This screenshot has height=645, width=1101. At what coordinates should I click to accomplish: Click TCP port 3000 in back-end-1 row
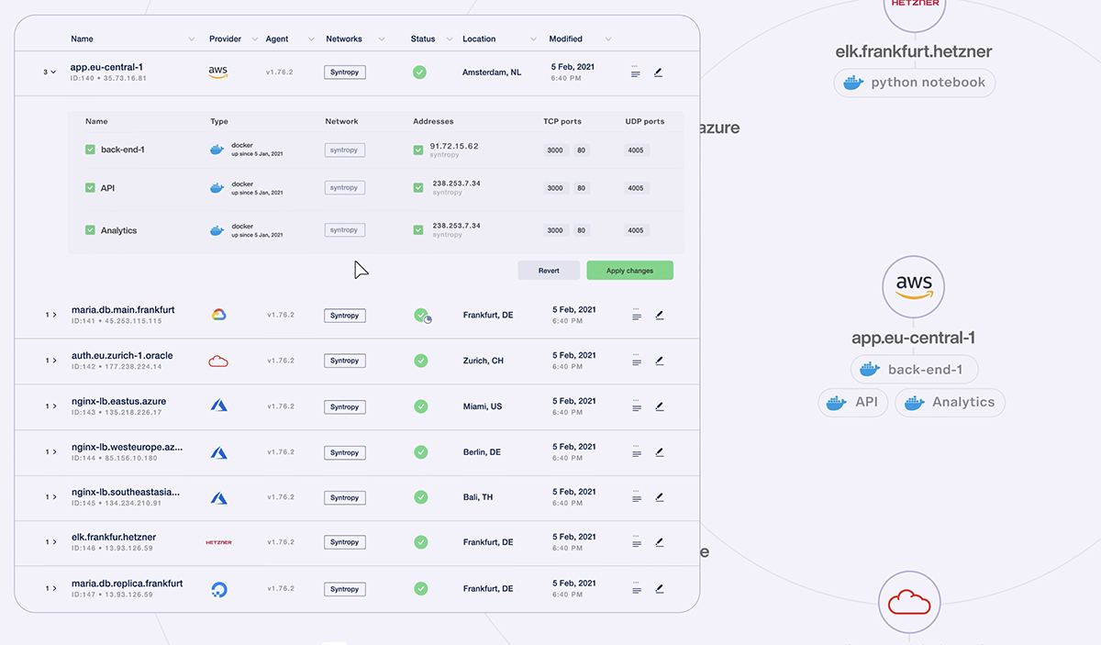pos(555,150)
